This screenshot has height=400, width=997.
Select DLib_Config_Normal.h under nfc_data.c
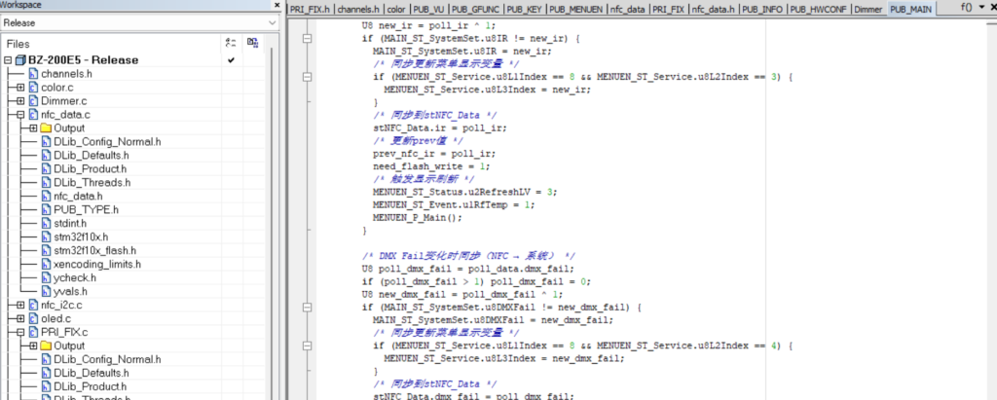click(107, 142)
